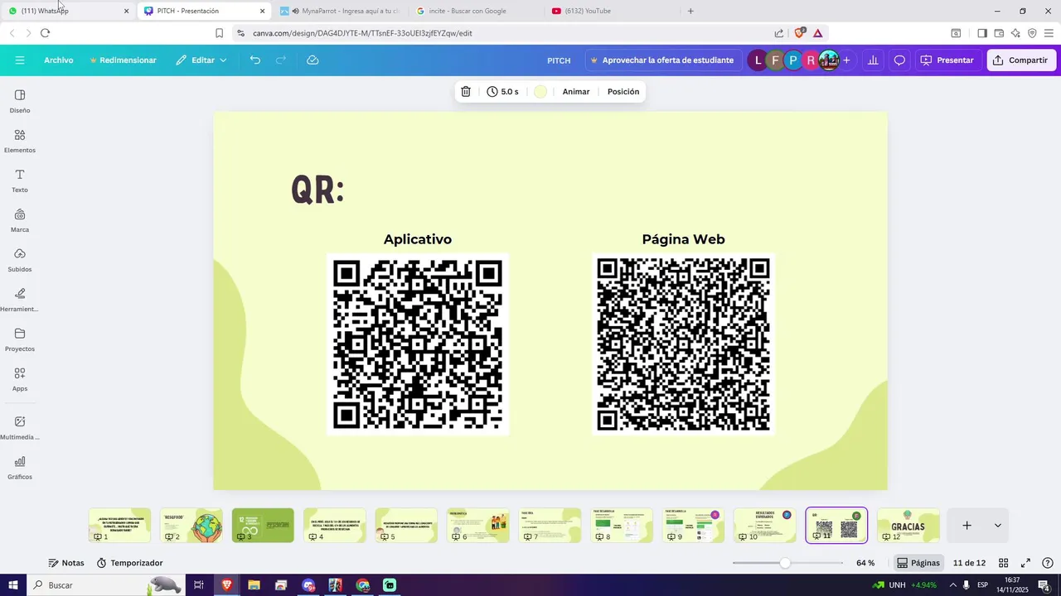Redo the last undone action
This screenshot has height=596, width=1061.
coord(281,60)
